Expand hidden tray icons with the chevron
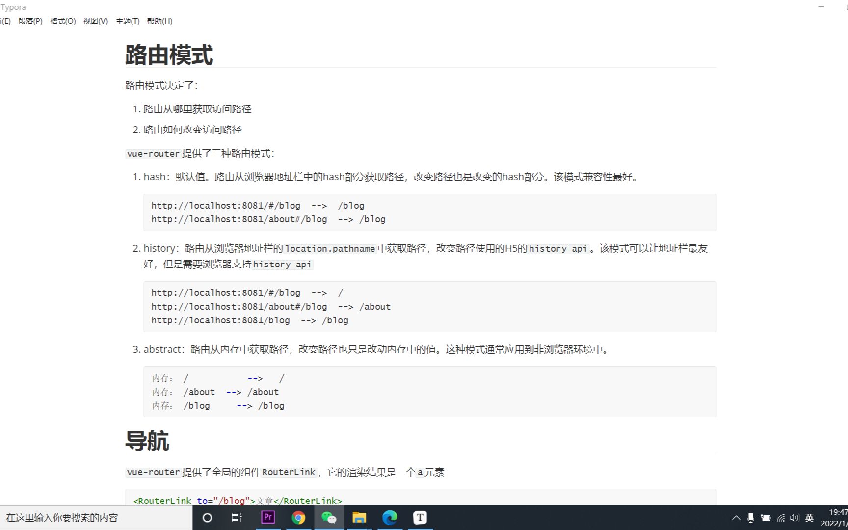The height and width of the screenshot is (530, 848). (736, 518)
